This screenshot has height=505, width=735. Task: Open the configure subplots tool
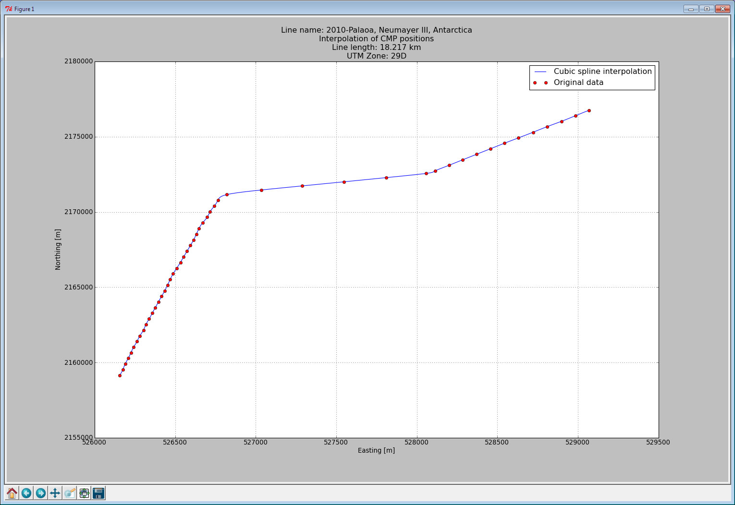(x=84, y=493)
